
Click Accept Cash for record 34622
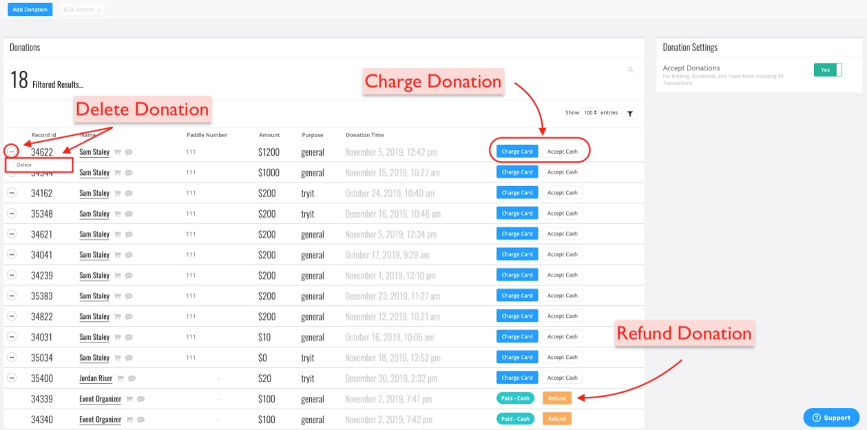pyautogui.click(x=563, y=152)
